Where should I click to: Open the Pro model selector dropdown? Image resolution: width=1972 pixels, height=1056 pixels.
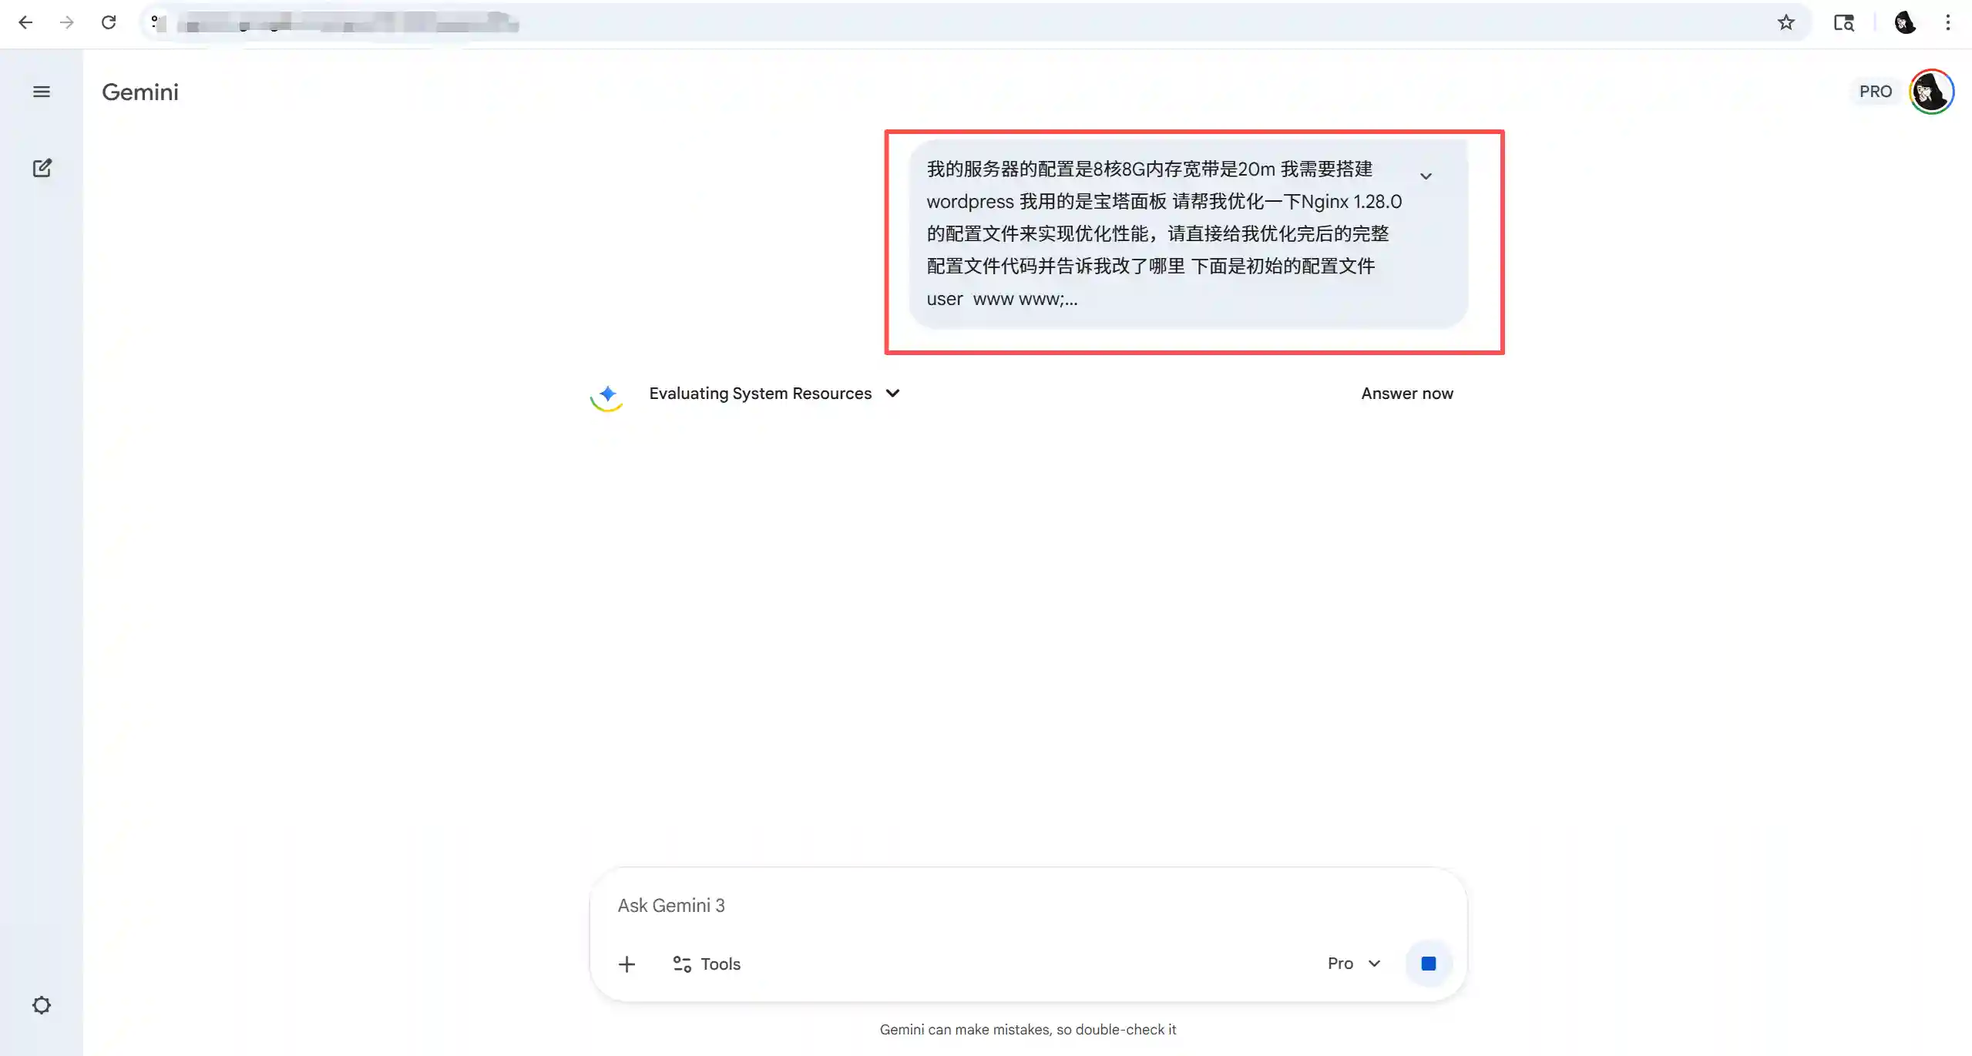coord(1353,964)
